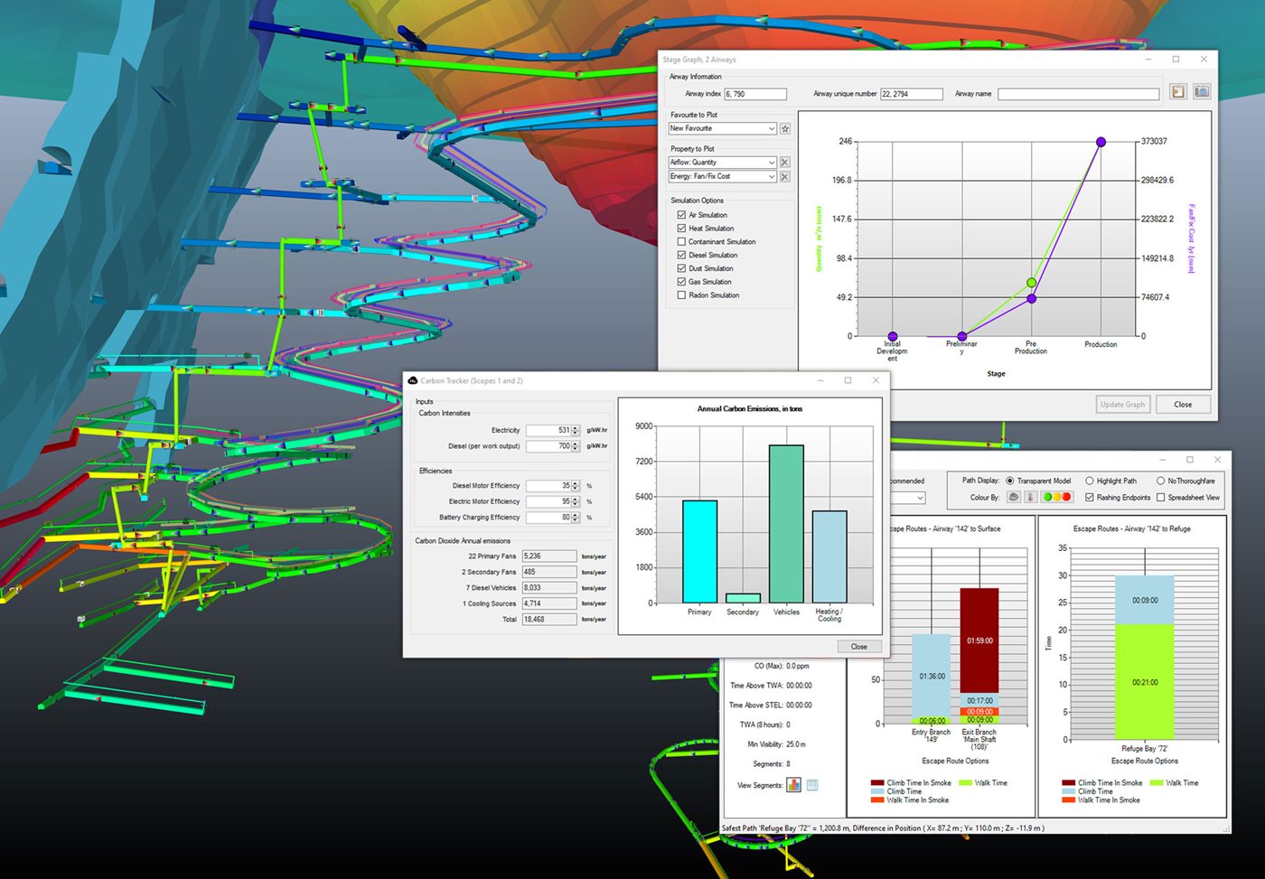Enable Contaminant Simulation
The image size is (1265, 879).
coord(682,241)
